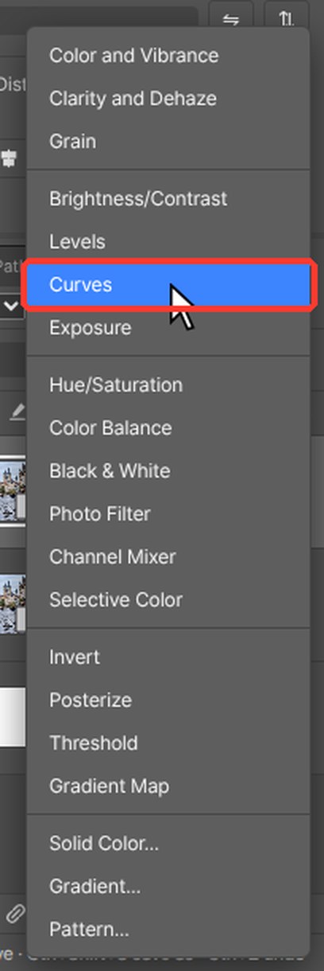Image resolution: width=324 pixels, height=971 pixels.
Task: Apply the Invert adjustment
Action: click(168, 657)
